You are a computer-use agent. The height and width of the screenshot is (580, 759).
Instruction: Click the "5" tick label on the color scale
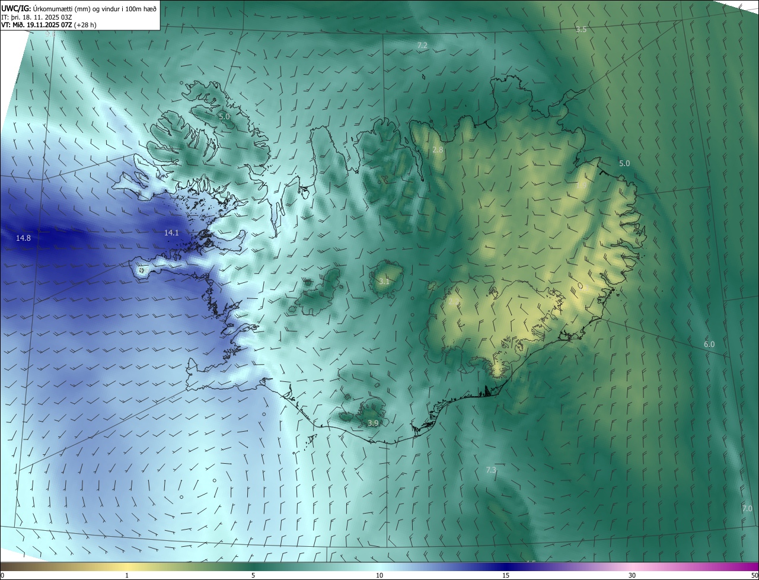pyautogui.click(x=253, y=575)
